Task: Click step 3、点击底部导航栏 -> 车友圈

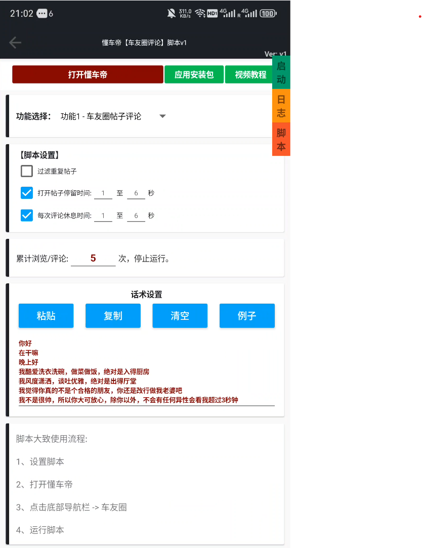Action: click(71, 507)
